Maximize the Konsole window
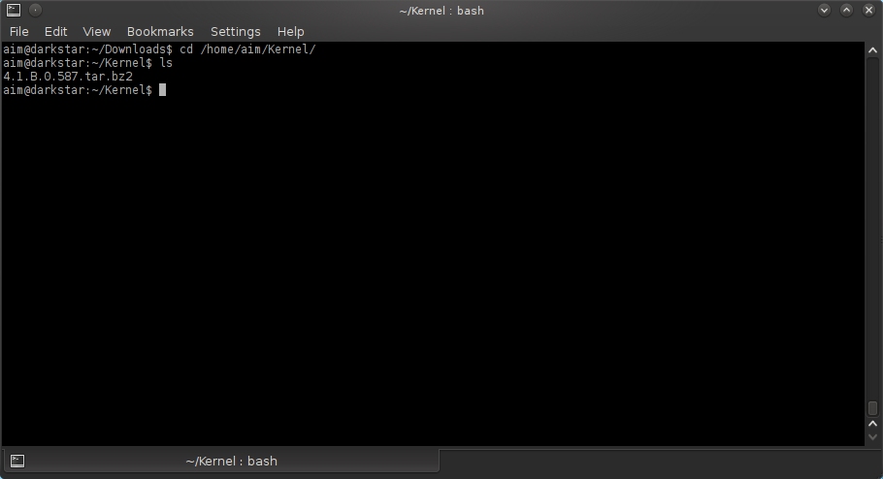This screenshot has height=479, width=883. pyautogui.click(x=846, y=11)
